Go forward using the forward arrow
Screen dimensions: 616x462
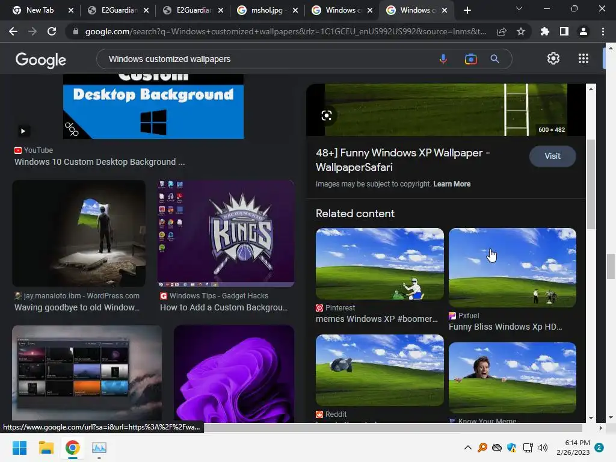[x=32, y=31]
